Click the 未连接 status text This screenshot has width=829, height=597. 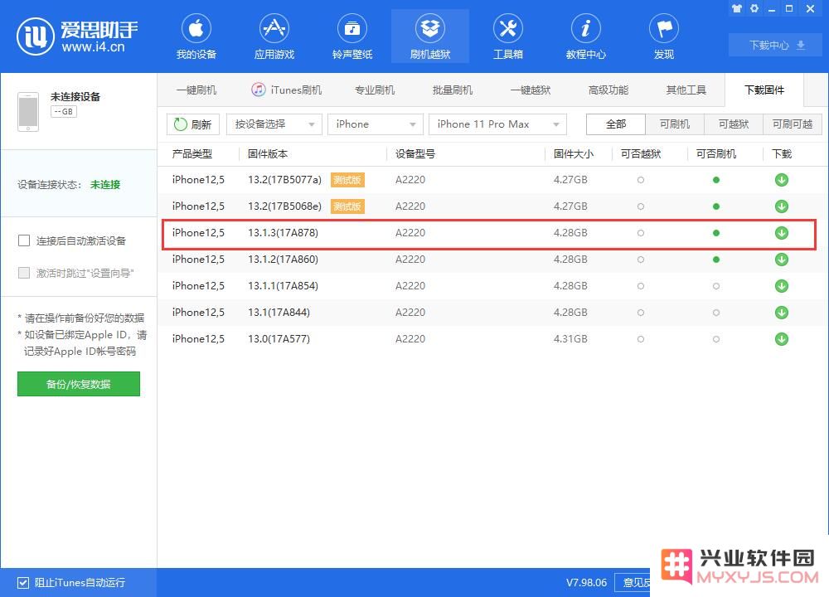click(105, 185)
